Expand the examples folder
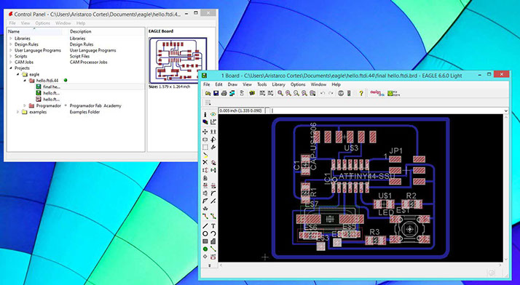The width and height of the screenshot is (520, 285). 17,112
